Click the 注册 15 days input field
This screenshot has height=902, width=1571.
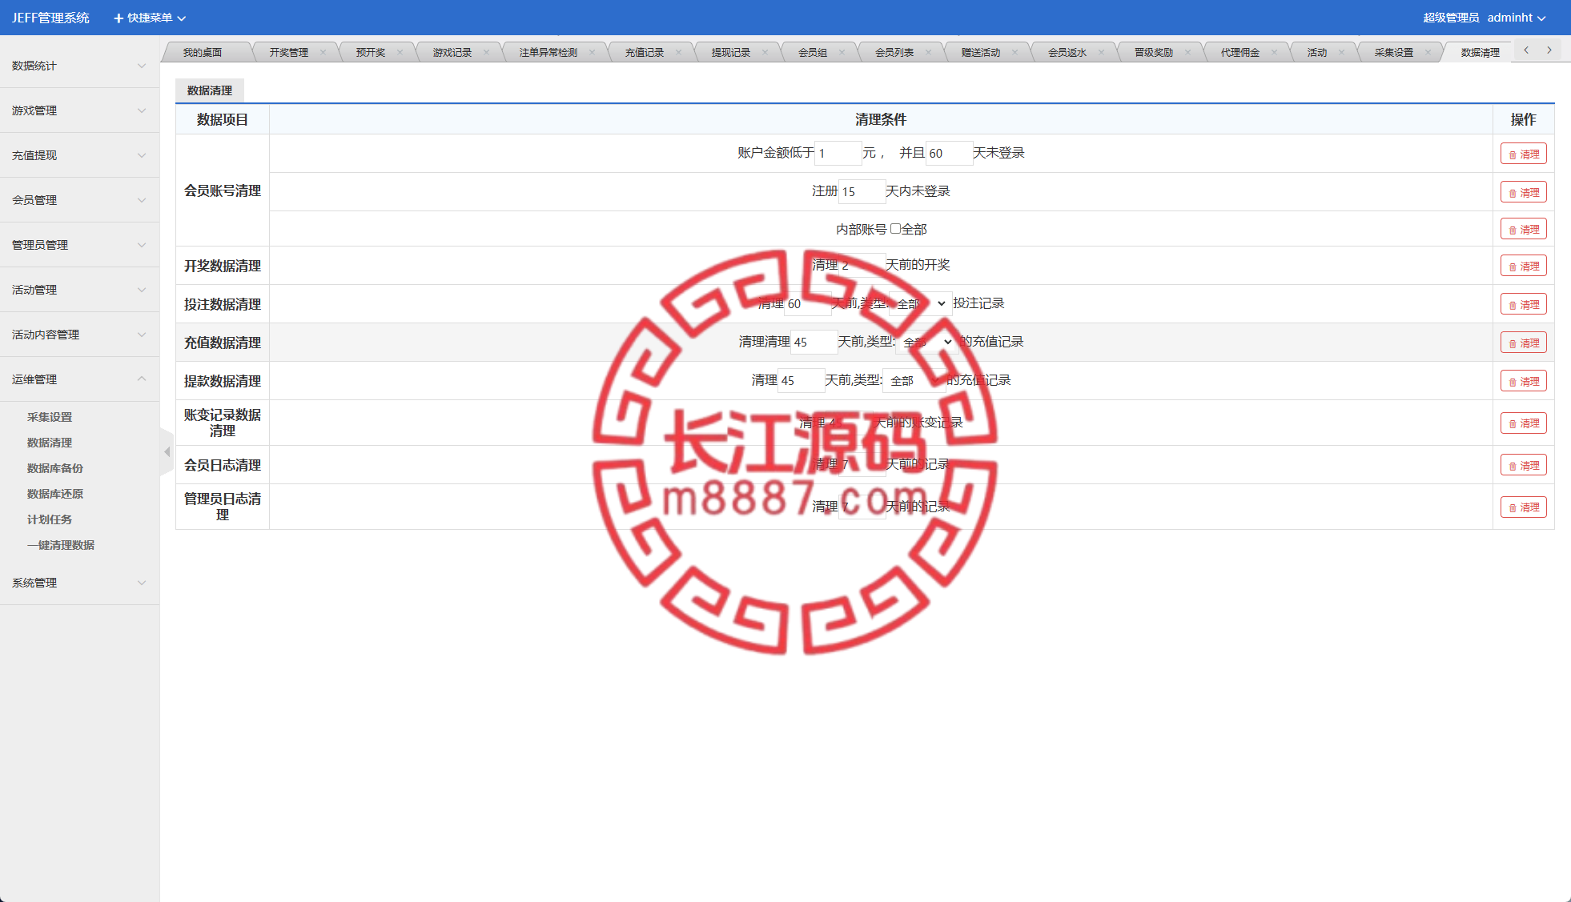click(862, 191)
